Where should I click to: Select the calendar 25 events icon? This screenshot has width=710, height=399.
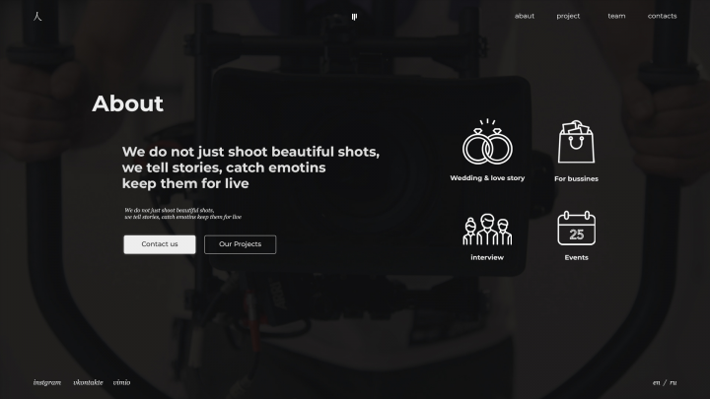coord(577,228)
